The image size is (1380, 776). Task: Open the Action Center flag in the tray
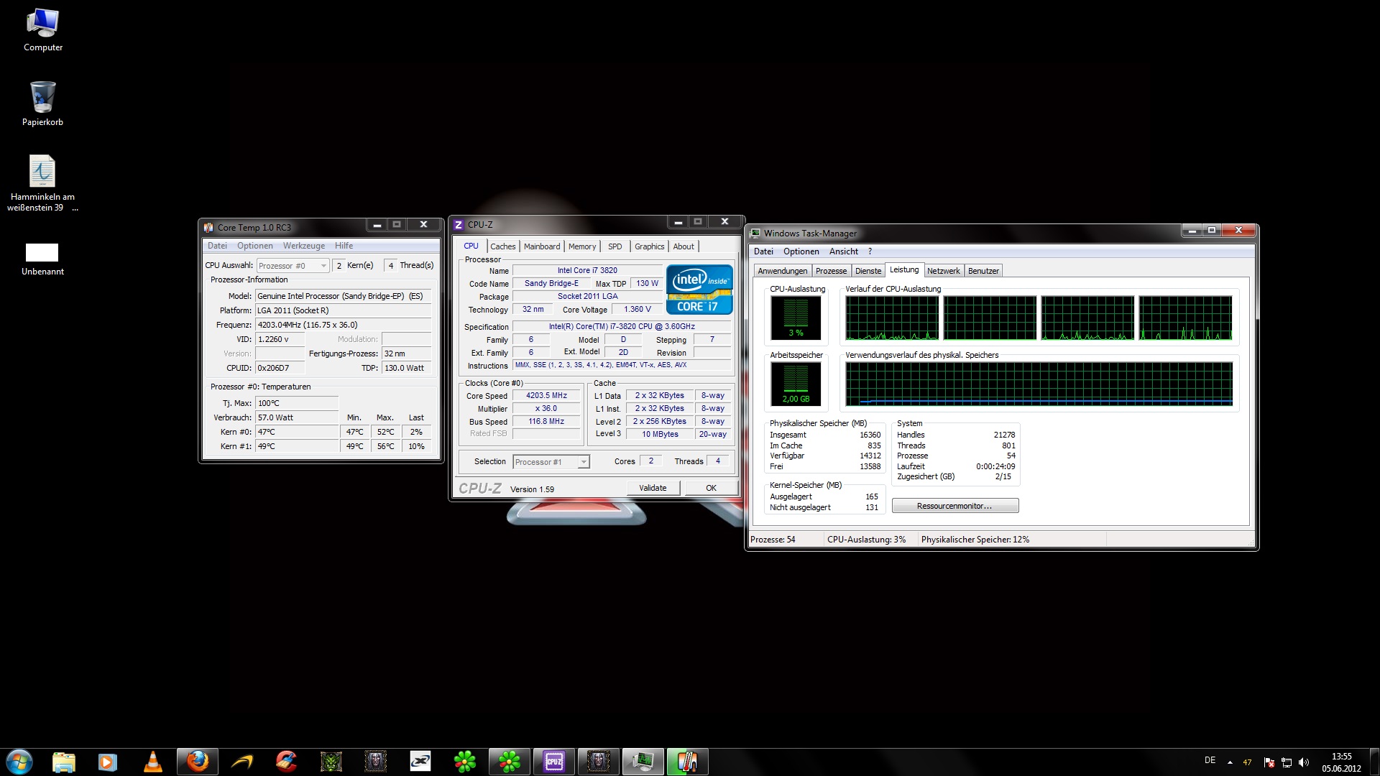(x=1269, y=762)
